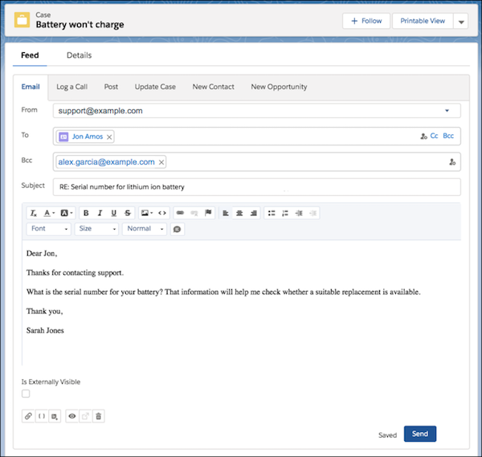Check the Is Externally Visible checkbox
This screenshot has width=482, height=457.
(26, 394)
